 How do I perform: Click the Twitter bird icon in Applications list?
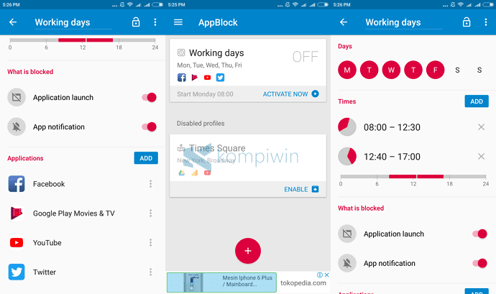point(17,272)
